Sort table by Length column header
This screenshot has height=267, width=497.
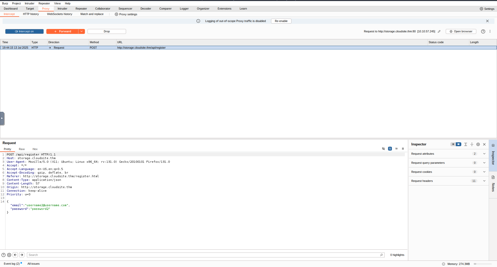point(483,42)
